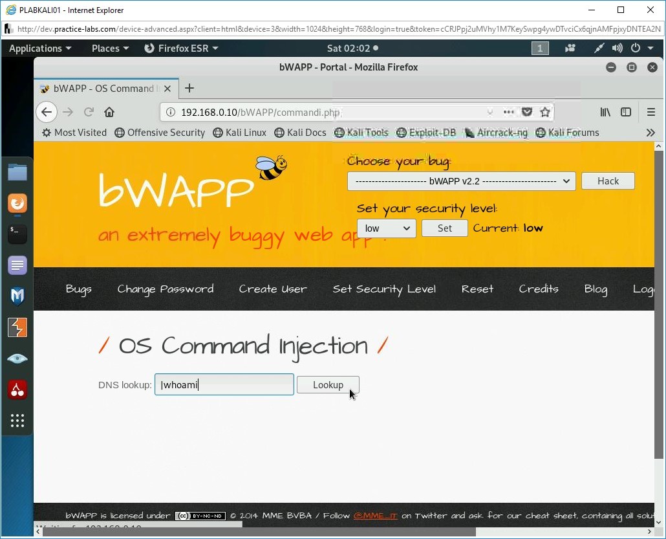The width and height of the screenshot is (666, 539).
Task: Expand the bookmarks overflow chevron
Action: [650, 133]
